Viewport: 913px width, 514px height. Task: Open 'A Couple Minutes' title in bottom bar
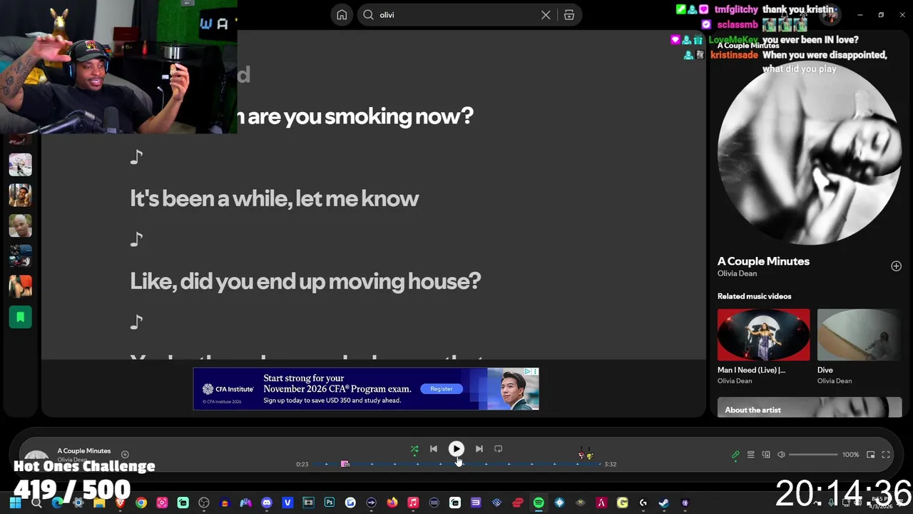click(84, 451)
